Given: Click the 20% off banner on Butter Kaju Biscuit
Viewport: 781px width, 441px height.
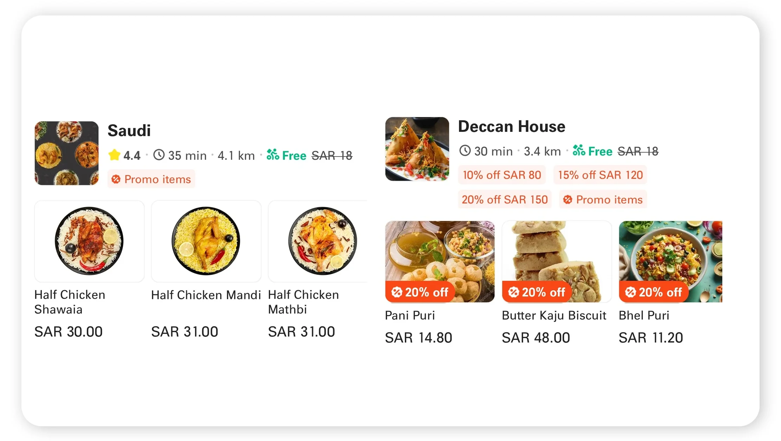Looking at the screenshot, I should click(x=537, y=292).
